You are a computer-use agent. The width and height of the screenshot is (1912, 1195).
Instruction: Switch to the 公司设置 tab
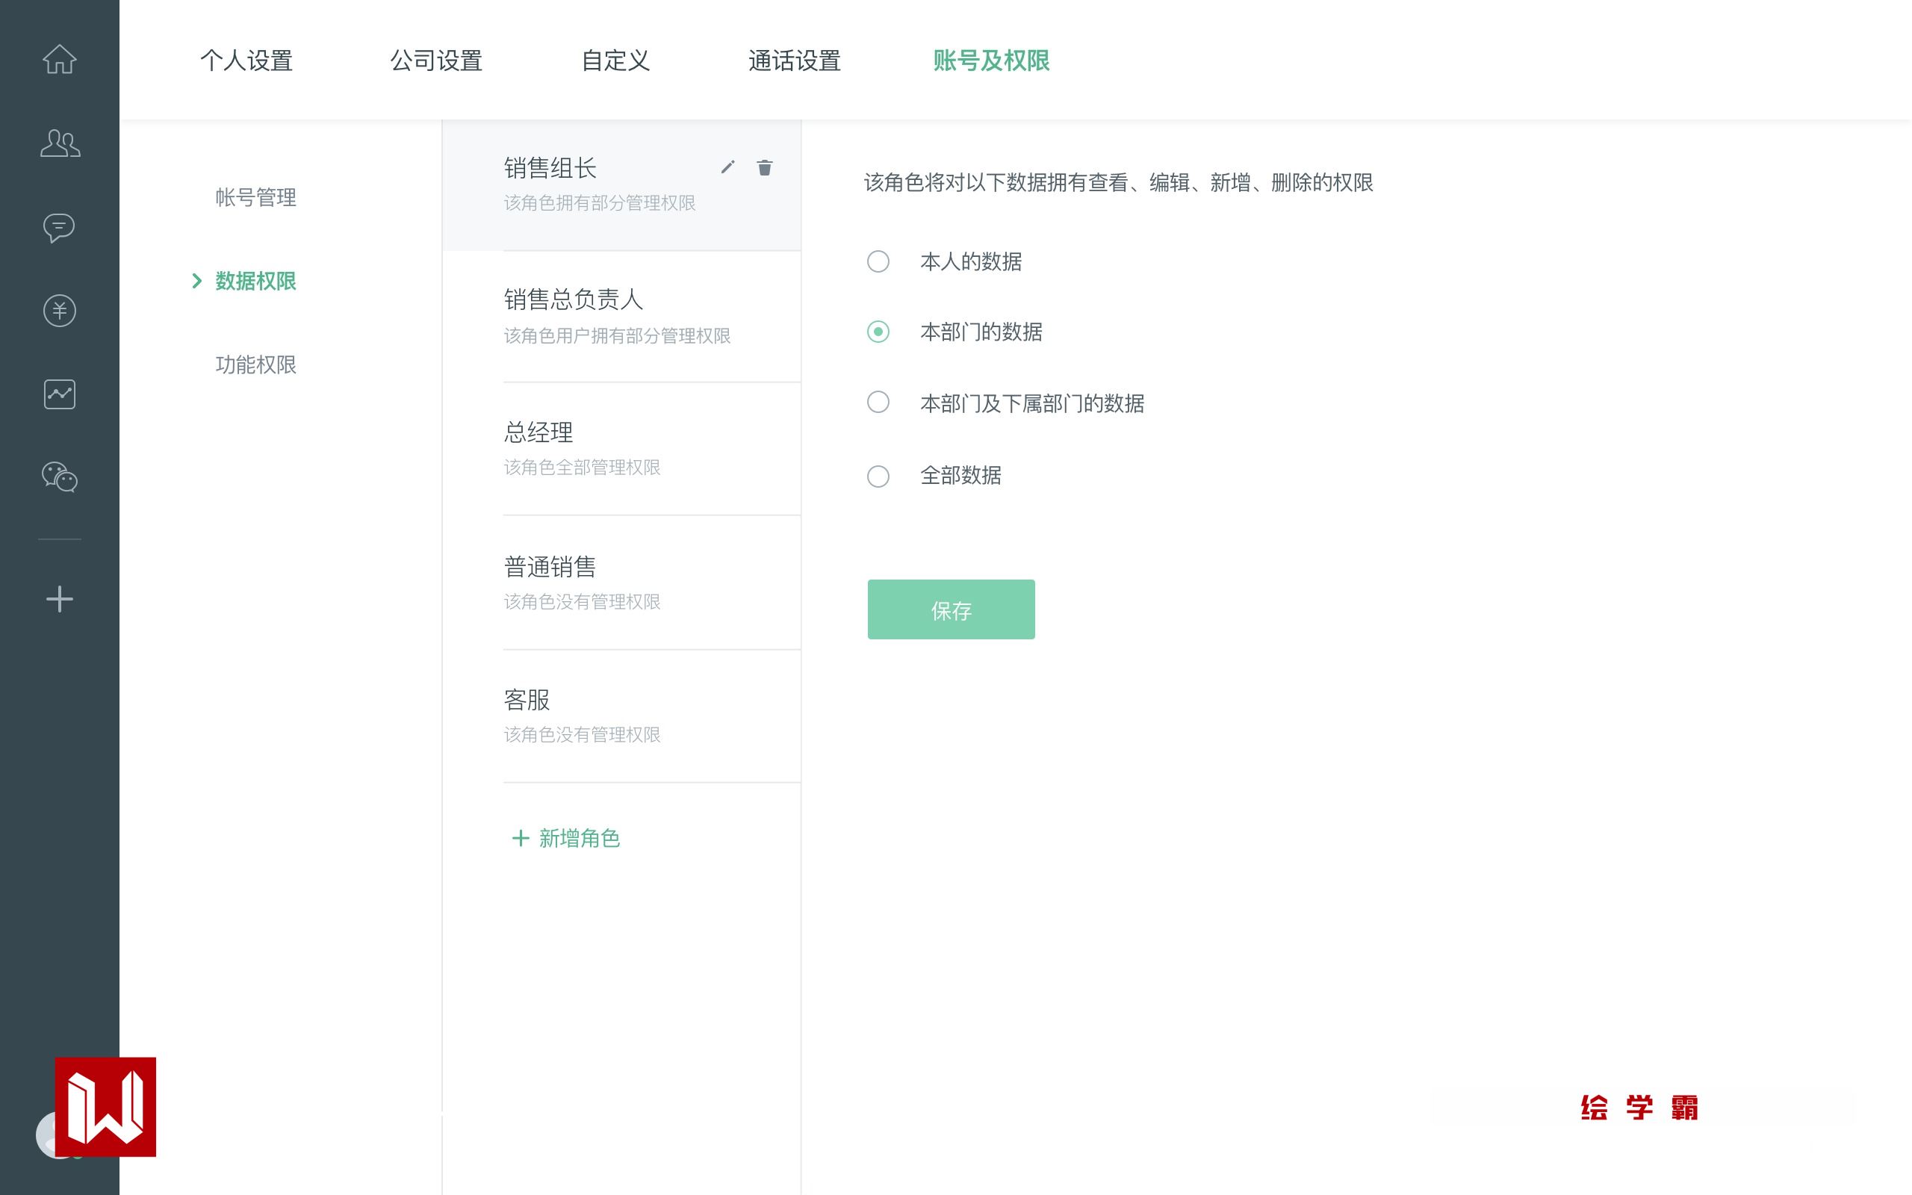(x=436, y=60)
